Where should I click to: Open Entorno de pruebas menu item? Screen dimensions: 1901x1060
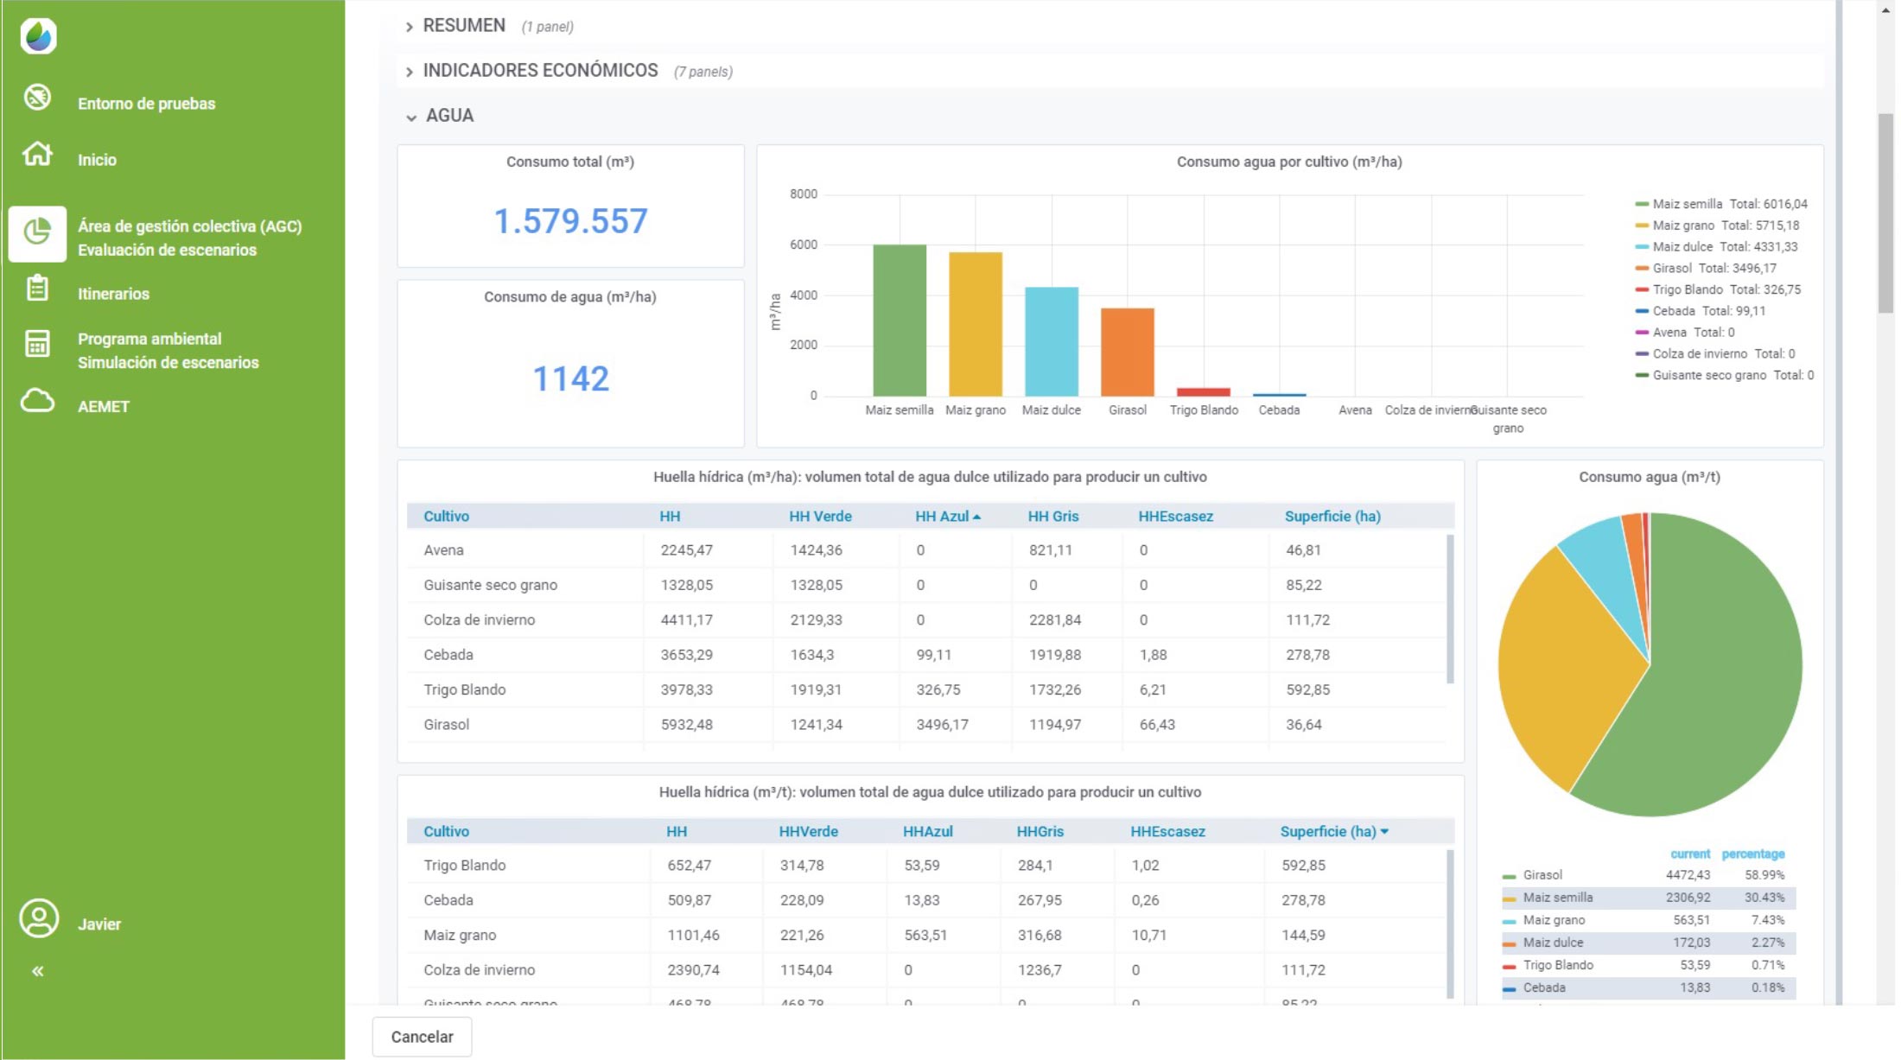click(146, 104)
